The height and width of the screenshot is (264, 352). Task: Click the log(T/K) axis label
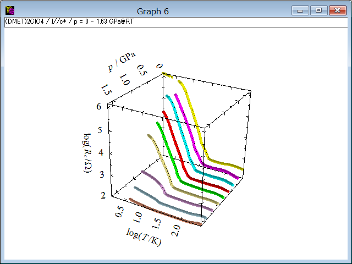(144, 238)
